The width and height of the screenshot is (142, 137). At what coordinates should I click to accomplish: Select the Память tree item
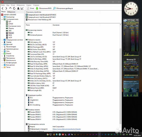tap(11, 28)
